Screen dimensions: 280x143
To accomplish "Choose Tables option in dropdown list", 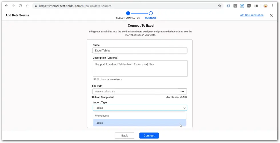I will coord(139,123).
